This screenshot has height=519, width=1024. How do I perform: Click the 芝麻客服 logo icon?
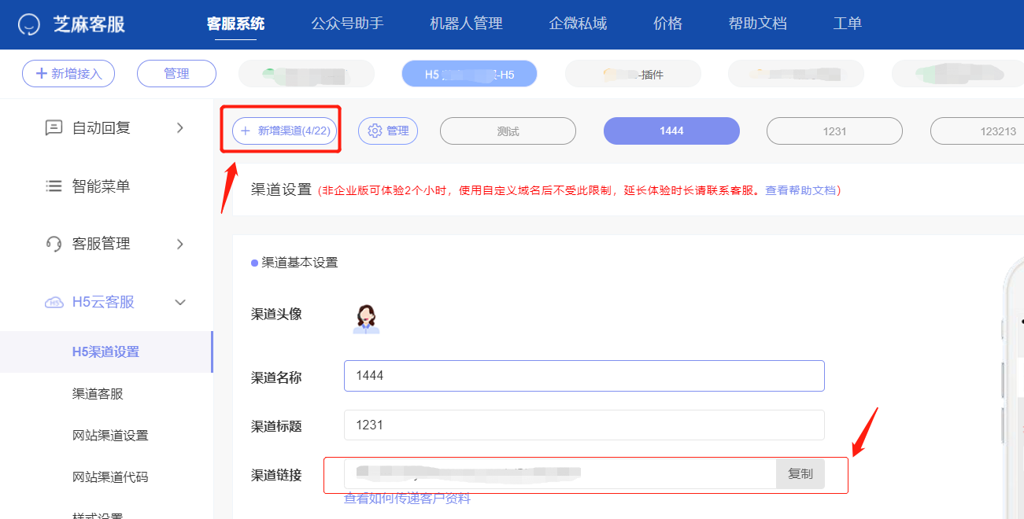pyautogui.click(x=29, y=24)
